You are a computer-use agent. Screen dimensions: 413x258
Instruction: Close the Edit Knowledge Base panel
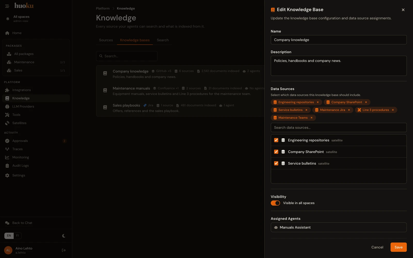(403, 10)
